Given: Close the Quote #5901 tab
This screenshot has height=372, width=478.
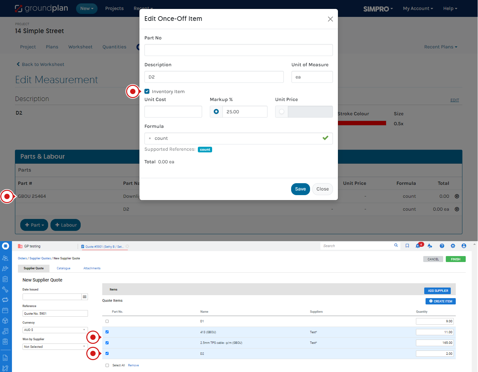Looking at the screenshot, I should pos(127,246).
